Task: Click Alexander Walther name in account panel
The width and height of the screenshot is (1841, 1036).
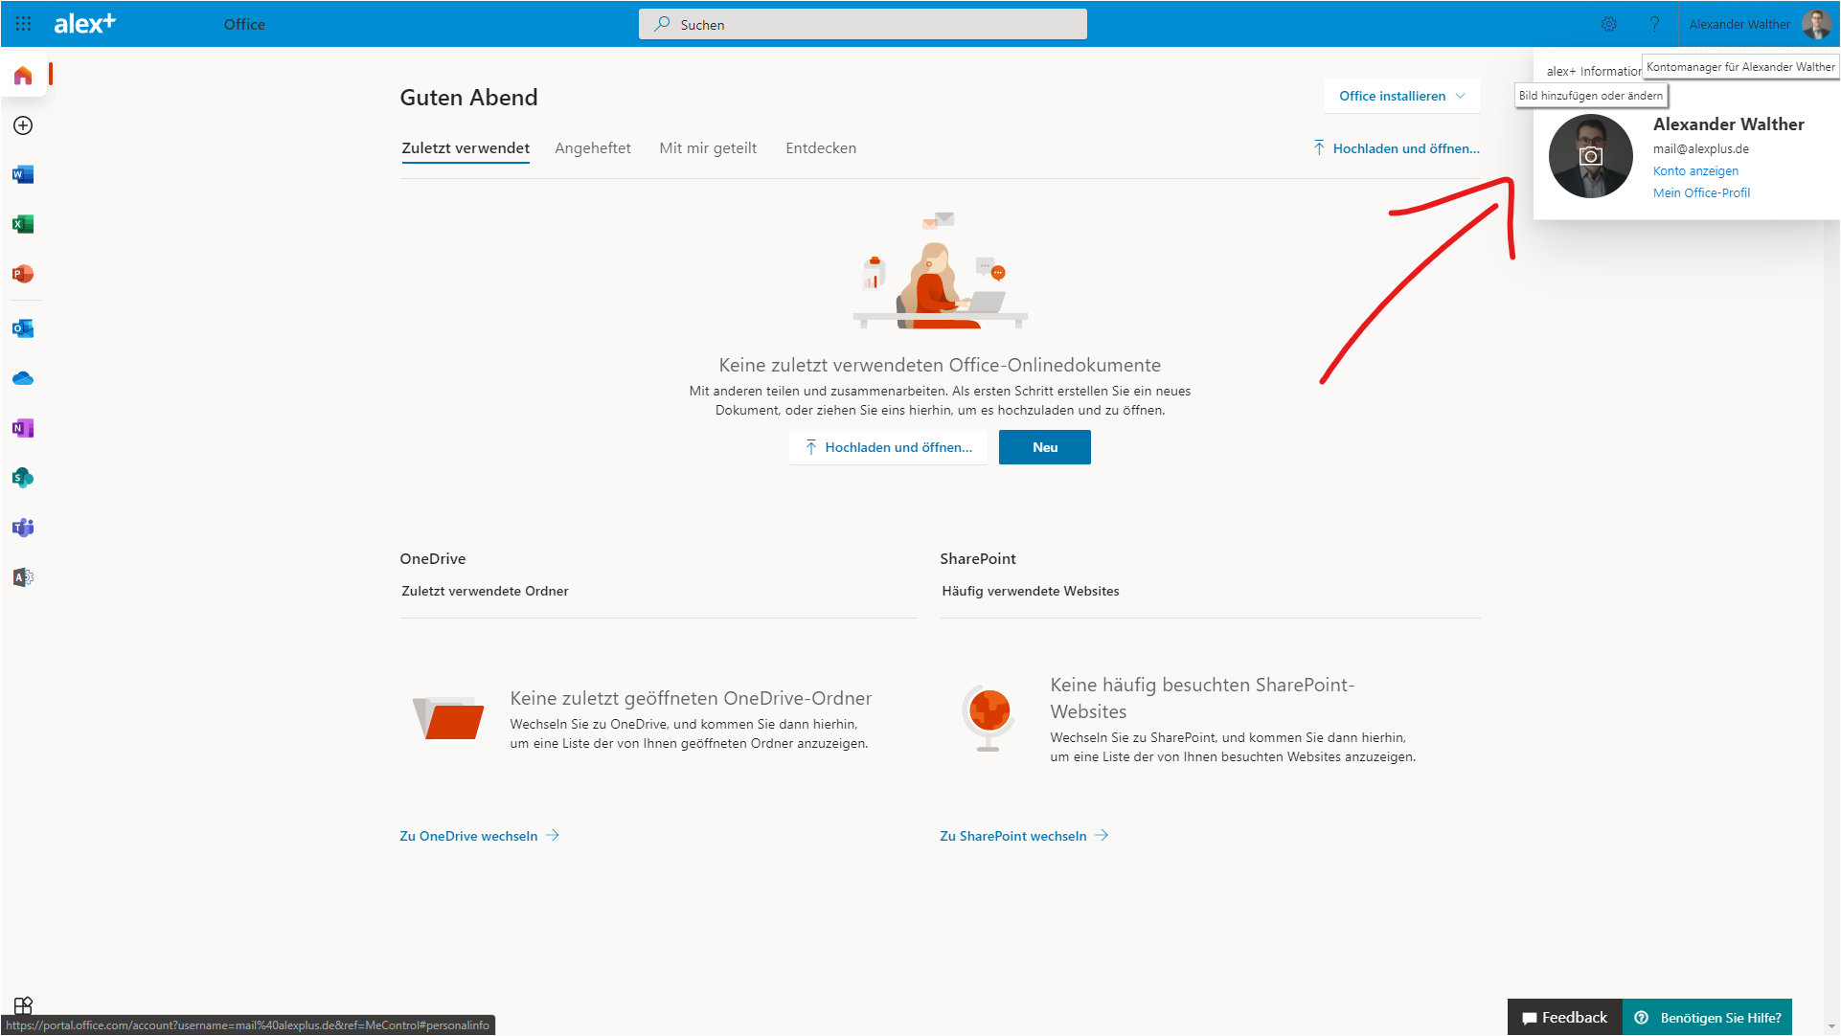Action: pos(1728,124)
